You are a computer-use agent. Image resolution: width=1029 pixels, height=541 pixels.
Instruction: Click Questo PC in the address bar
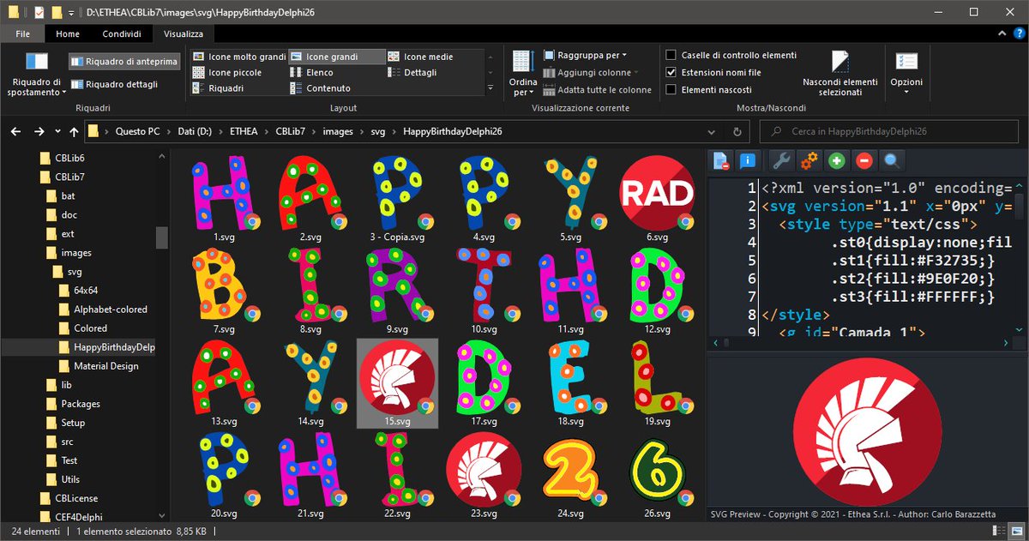coord(137,131)
